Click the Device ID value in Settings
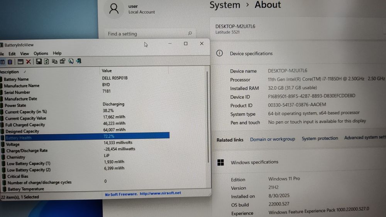Viewport: 386px width, 217px height. [x=312, y=96]
